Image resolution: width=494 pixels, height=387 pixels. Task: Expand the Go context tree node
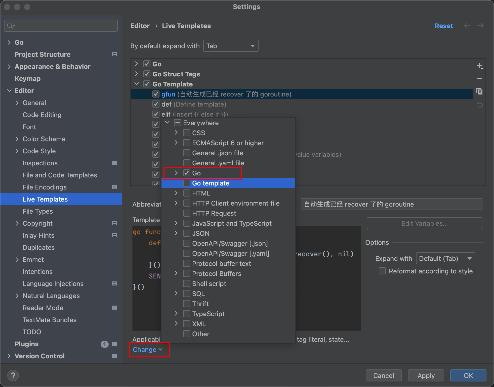176,173
